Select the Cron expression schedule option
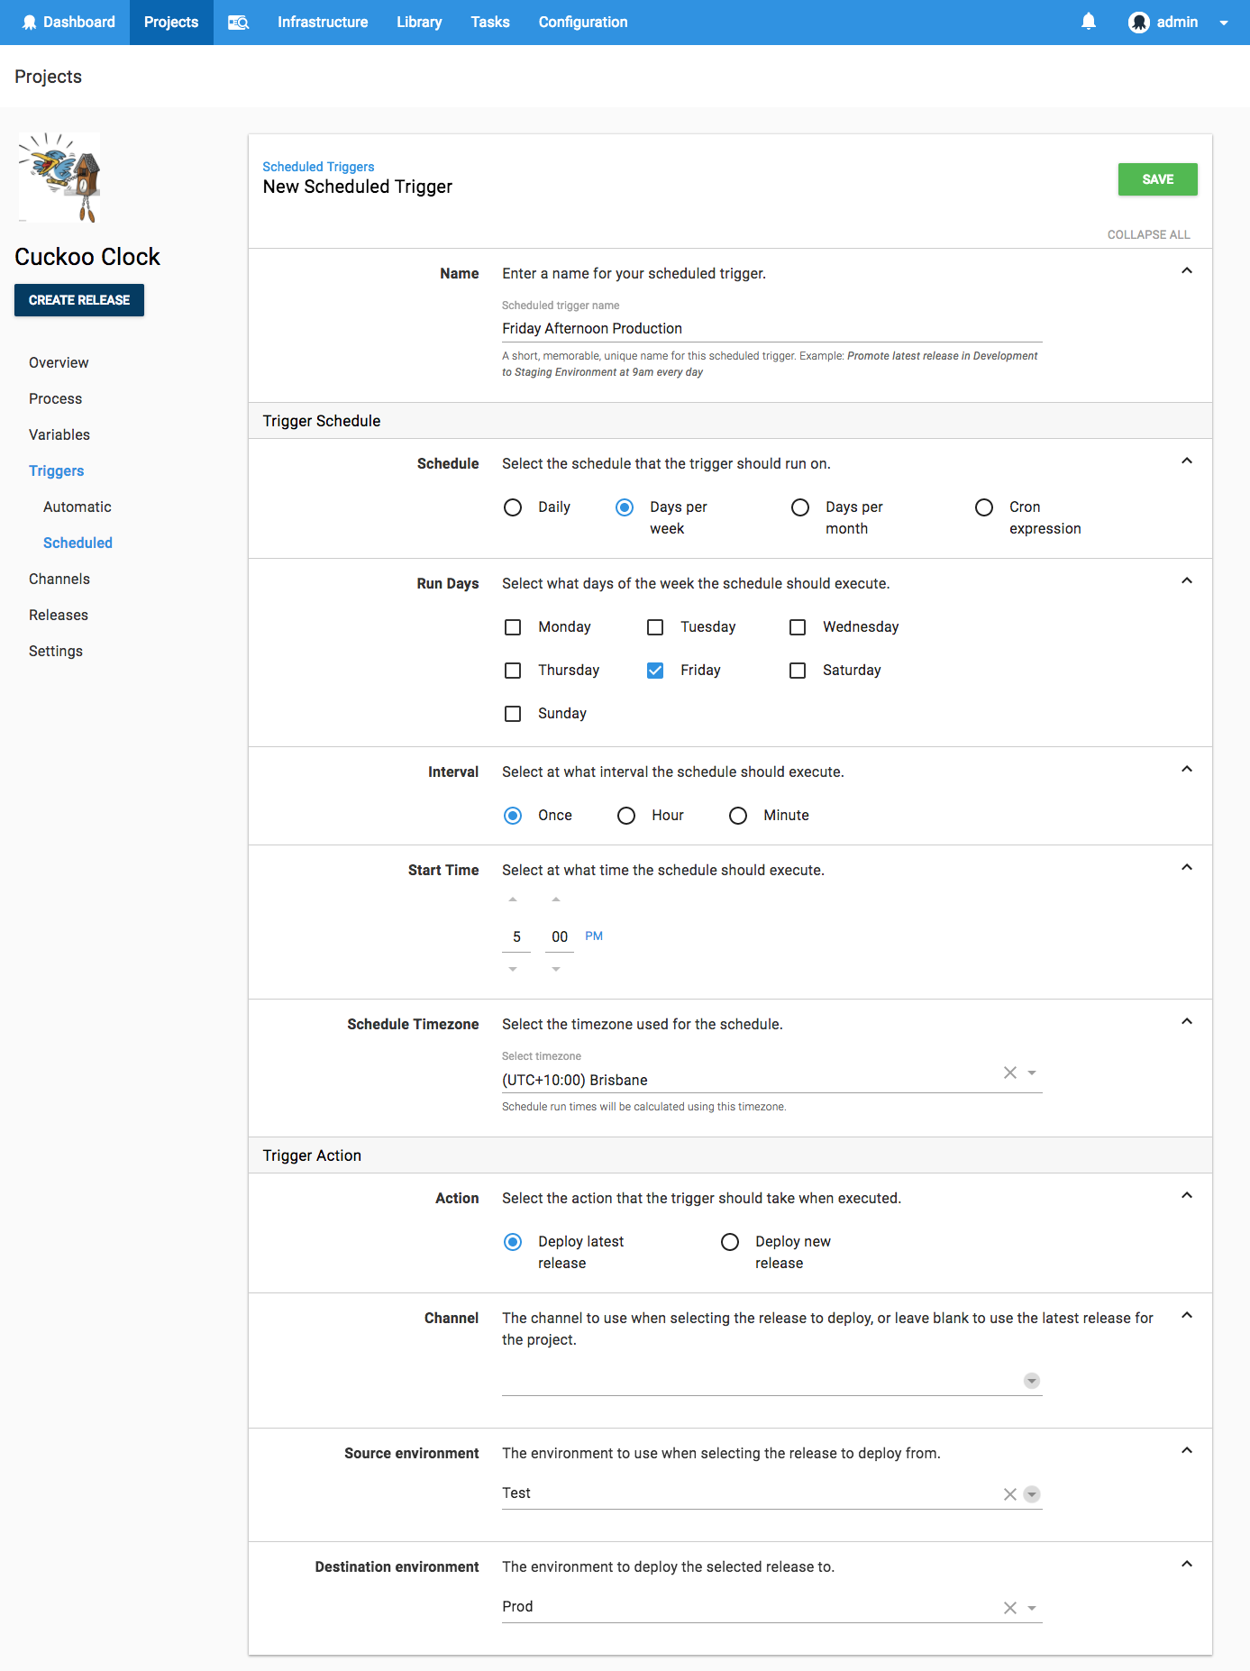Viewport: 1250px width, 1671px height. pyautogui.click(x=984, y=507)
